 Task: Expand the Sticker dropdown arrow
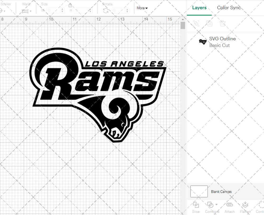(5, 11)
